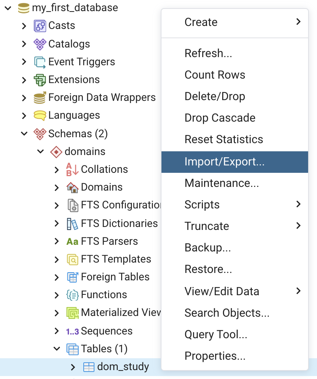Expand the Catalogs tree node

coord(24,44)
